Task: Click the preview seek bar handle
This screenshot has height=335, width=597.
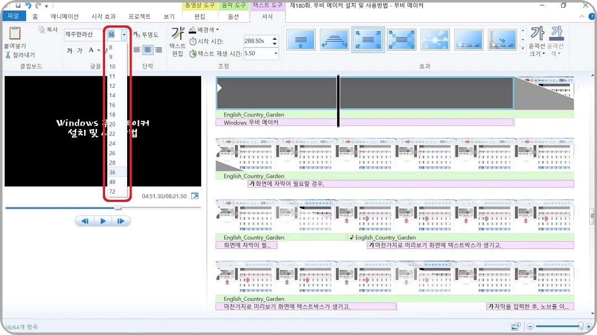Action: (x=118, y=208)
